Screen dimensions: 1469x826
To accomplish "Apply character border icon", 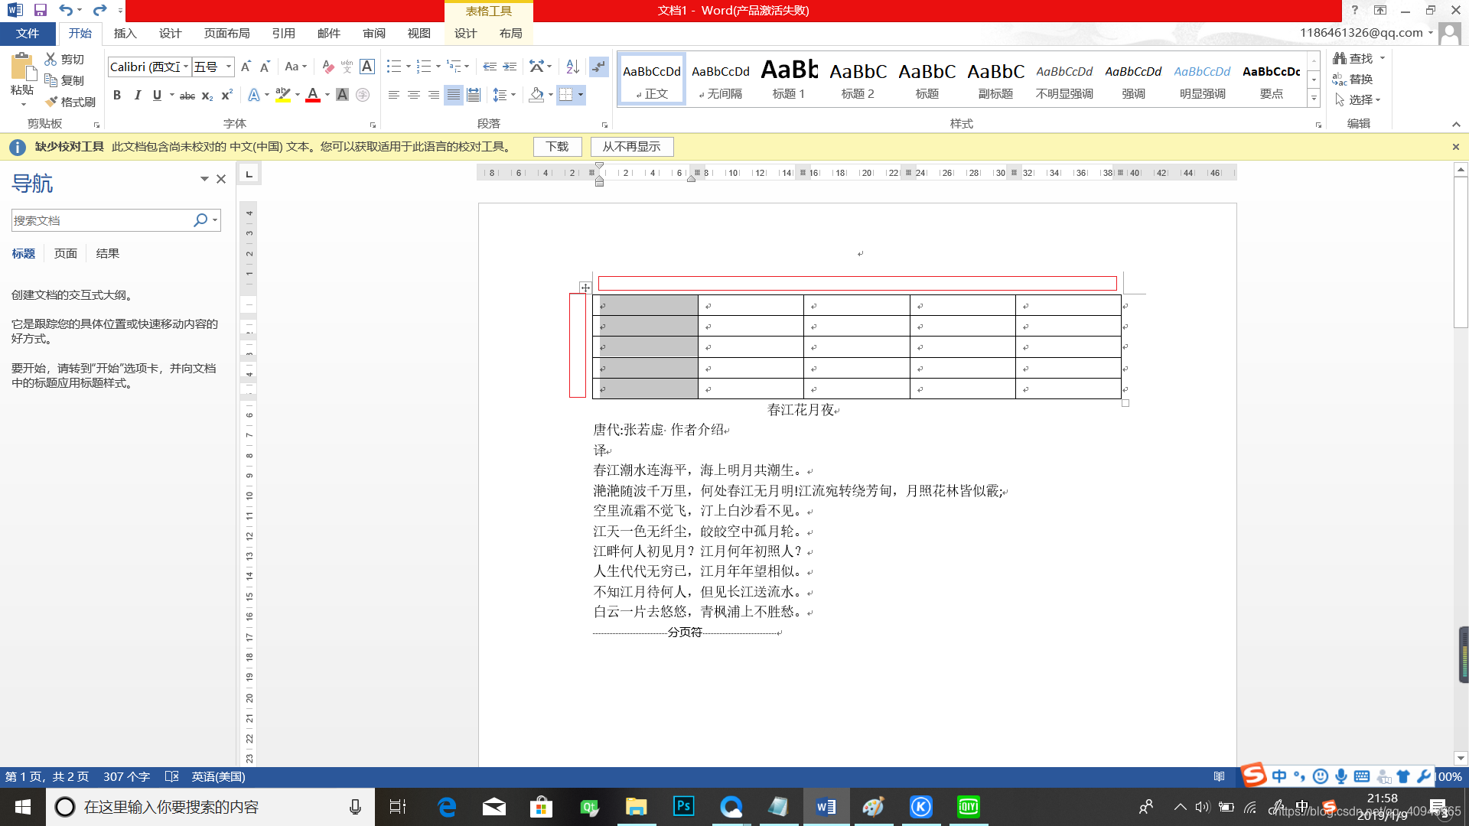I will (367, 67).
